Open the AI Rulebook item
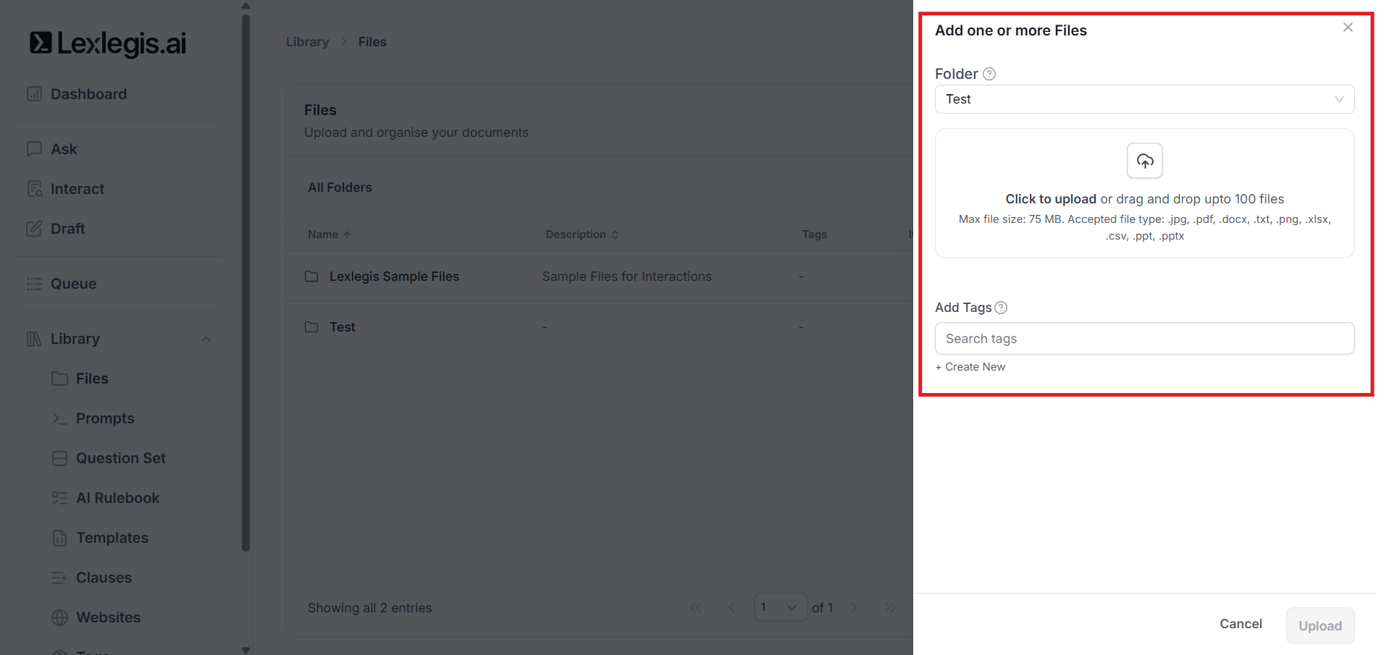The width and height of the screenshot is (1389, 655). tap(117, 498)
